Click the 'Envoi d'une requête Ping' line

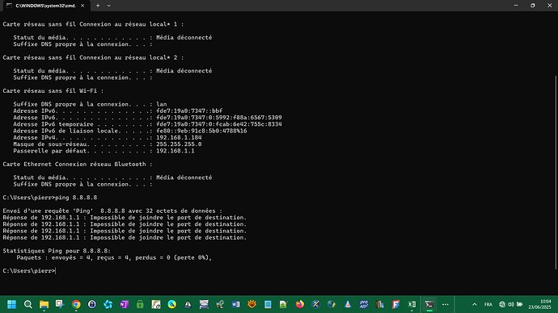[112, 211]
